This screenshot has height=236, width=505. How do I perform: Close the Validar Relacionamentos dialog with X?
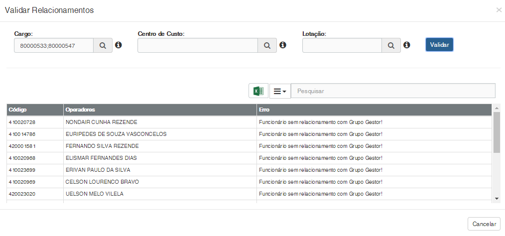point(499,10)
